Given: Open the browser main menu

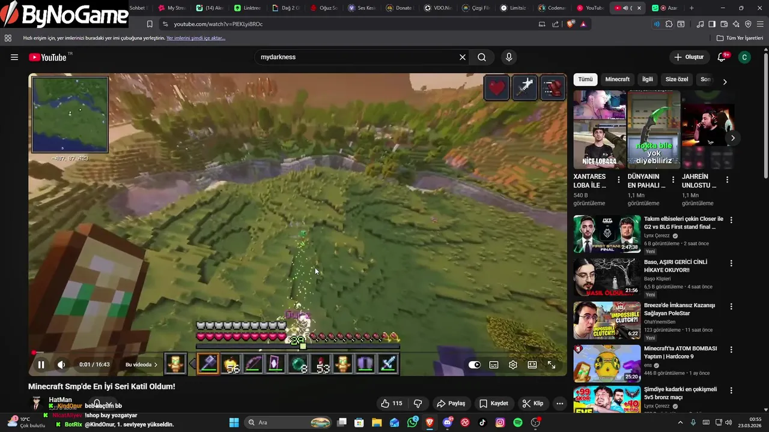Looking at the screenshot, I should 761,24.
